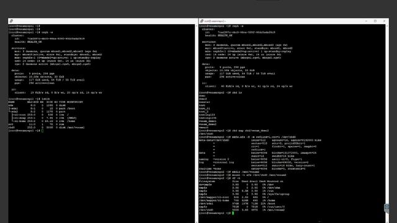Close the right terminal window
The width and height of the screenshot is (397, 223).
[384, 21]
